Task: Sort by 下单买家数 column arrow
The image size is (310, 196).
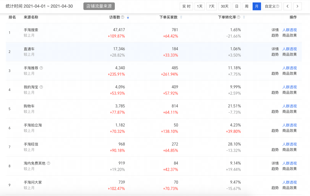Action: (x=181, y=17)
